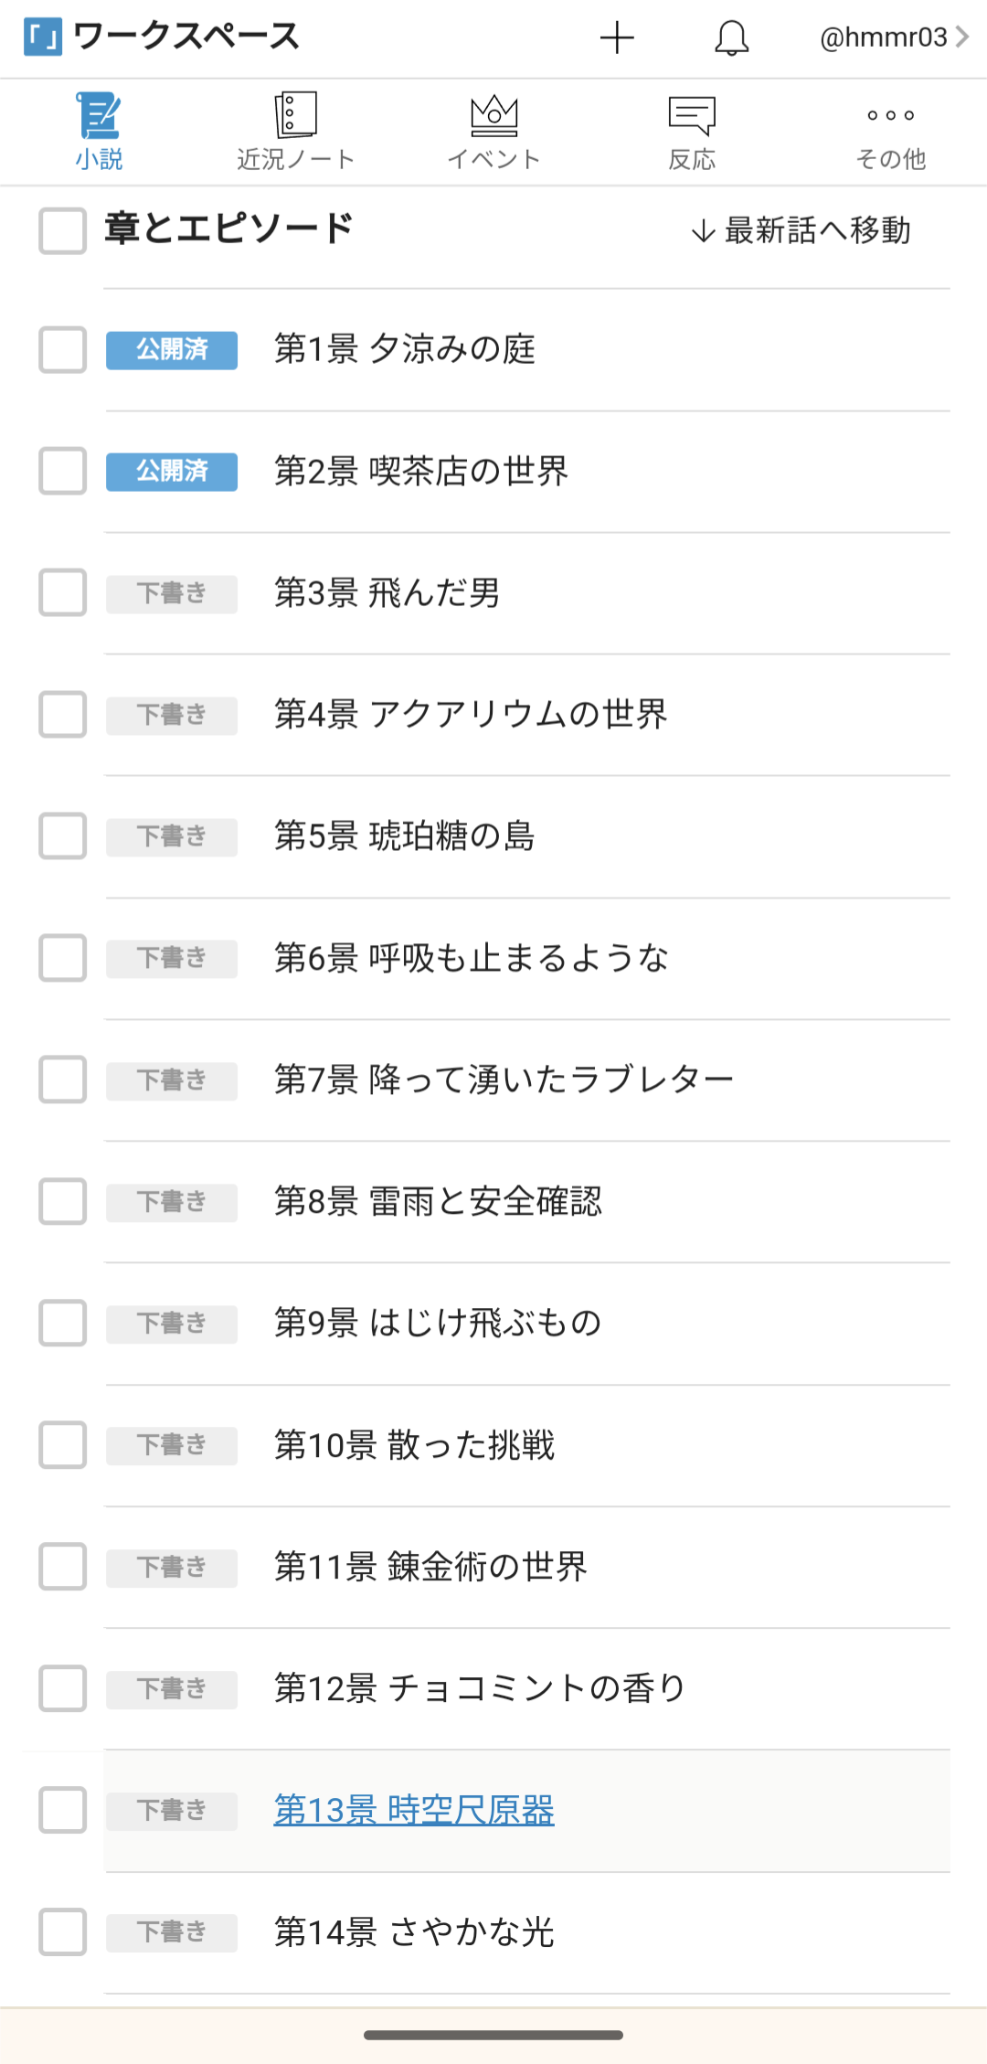987x2064 pixels.
Task: Click the 公開済 badge on 第1景
Action: pyautogui.click(x=172, y=350)
